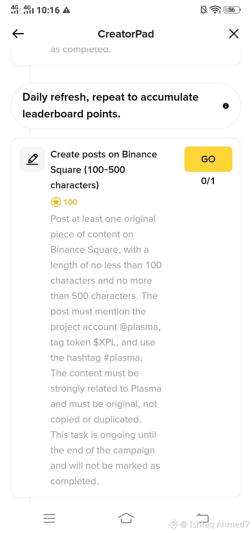The image size is (252, 533).
Task: Tap the 0/1 task progress counter
Action: [x=208, y=181]
